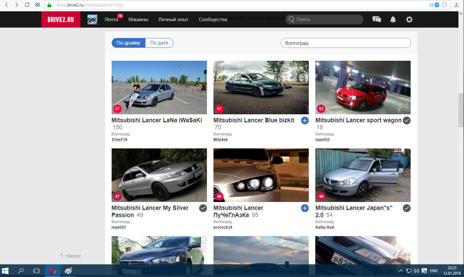Open the settings gear icon
Screen dimensions: 464x277
click(409, 19)
